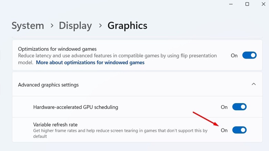Click the Advanced graphics settings header label
The width and height of the screenshot is (269, 151).
pyautogui.click(x=48, y=85)
